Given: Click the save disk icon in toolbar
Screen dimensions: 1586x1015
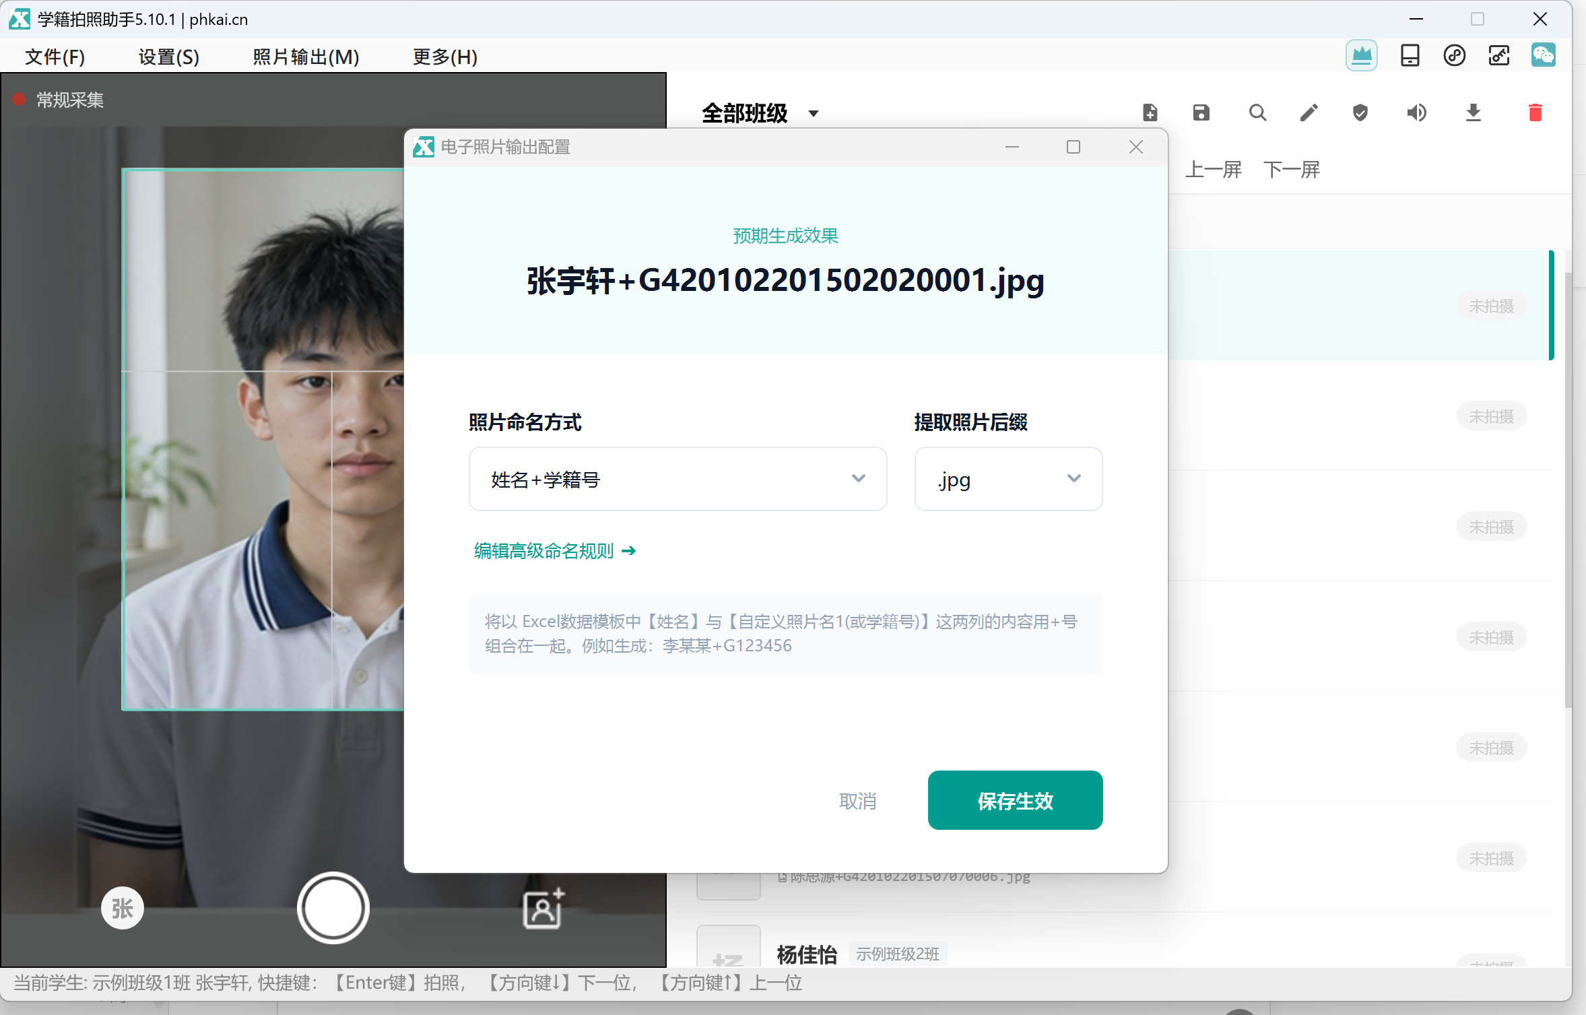Looking at the screenshot, I should coord(1201,112).
